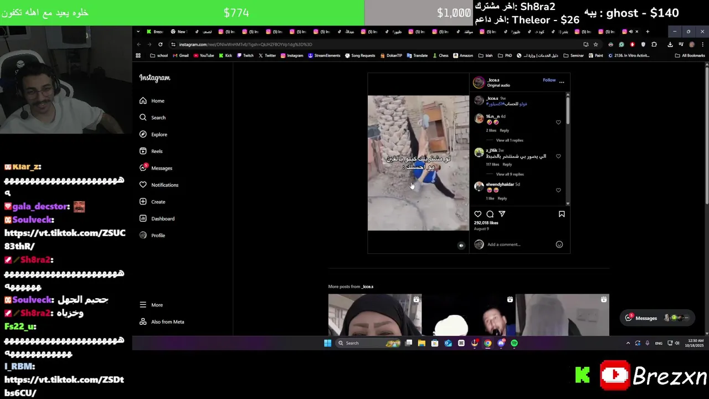Screen dimensions: 709x399
Task: Open Messages in the left sidebar
Action: [156, 168]
